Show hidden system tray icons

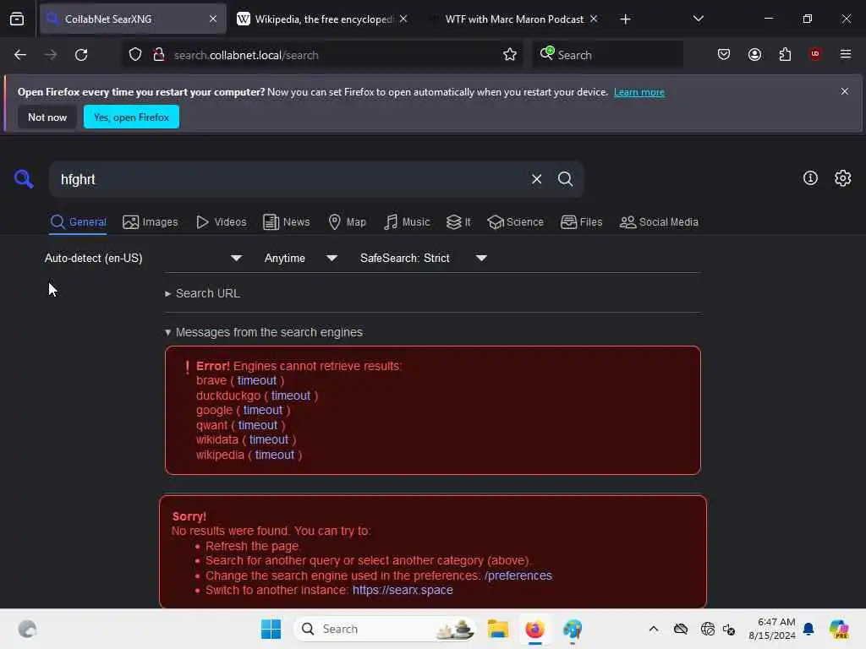pos(654,629)
